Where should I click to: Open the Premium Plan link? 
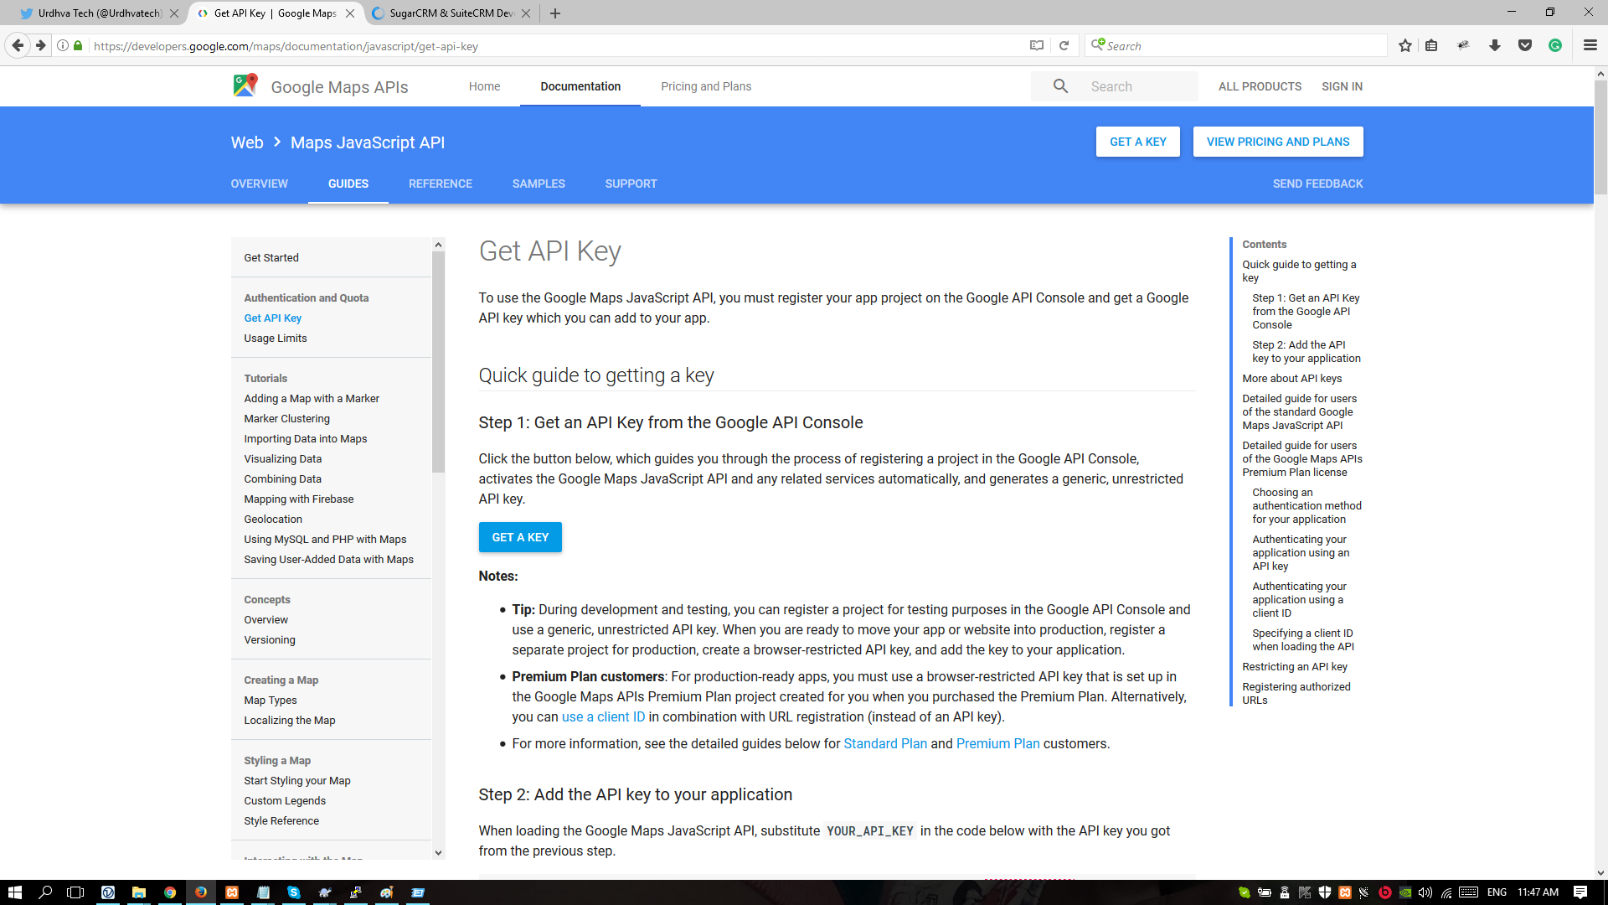pyautogui.click(x=997, y=743)
